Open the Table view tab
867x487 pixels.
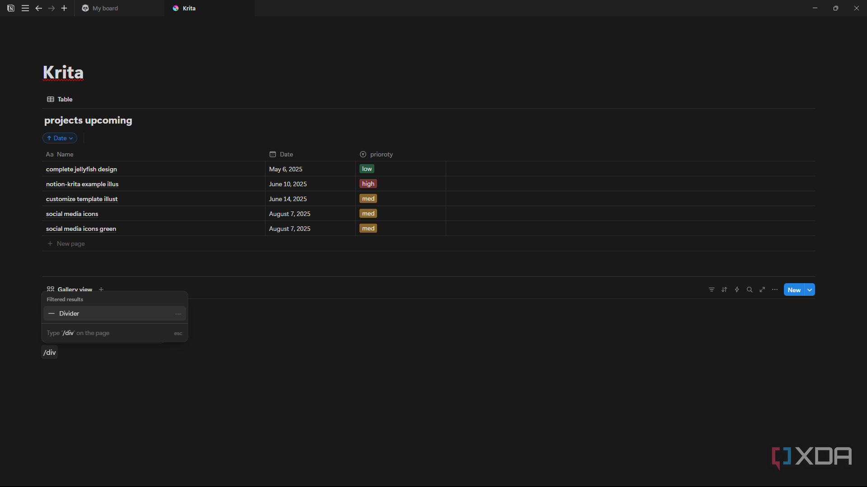[60, 99]
